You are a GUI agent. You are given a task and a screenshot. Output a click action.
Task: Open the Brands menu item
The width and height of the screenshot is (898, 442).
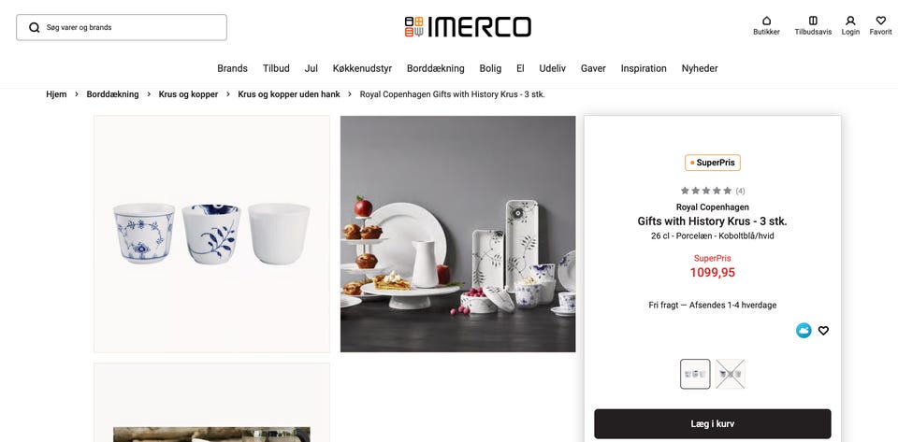233,68
